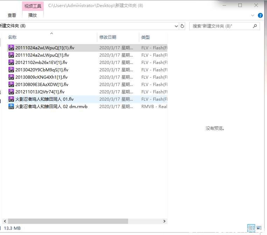Open the 播放 ribbon tab

click(x=33, y=15)
